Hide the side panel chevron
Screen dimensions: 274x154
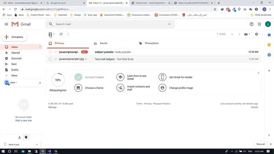(269, 135)
